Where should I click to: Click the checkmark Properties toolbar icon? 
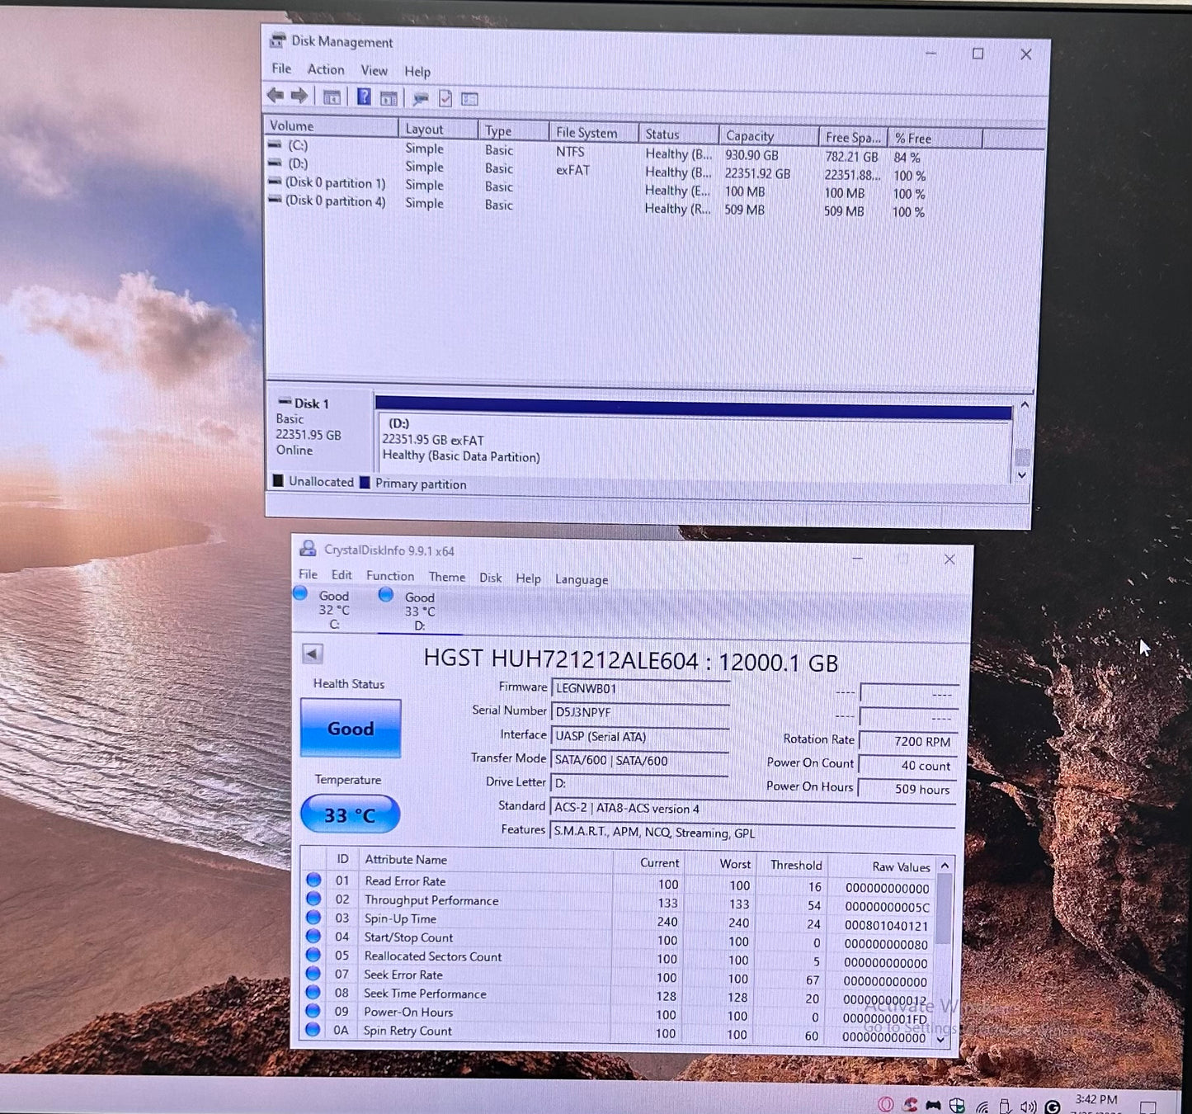click(x=445, y=99)
